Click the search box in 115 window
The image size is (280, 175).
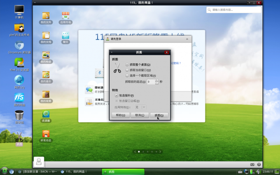pos(234,10)
